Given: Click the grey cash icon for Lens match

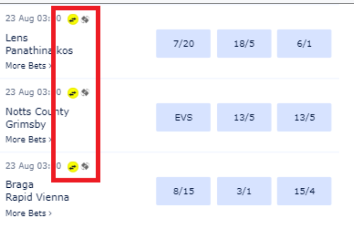Looking at the screenshot, I should pos(85,19).
